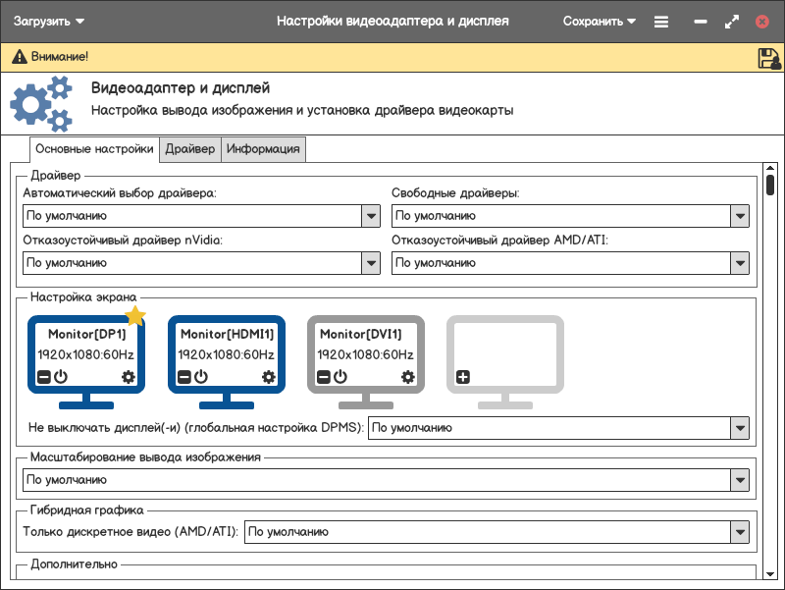Click the minus icon on Monitor[HDMI1]

[183, 377]
